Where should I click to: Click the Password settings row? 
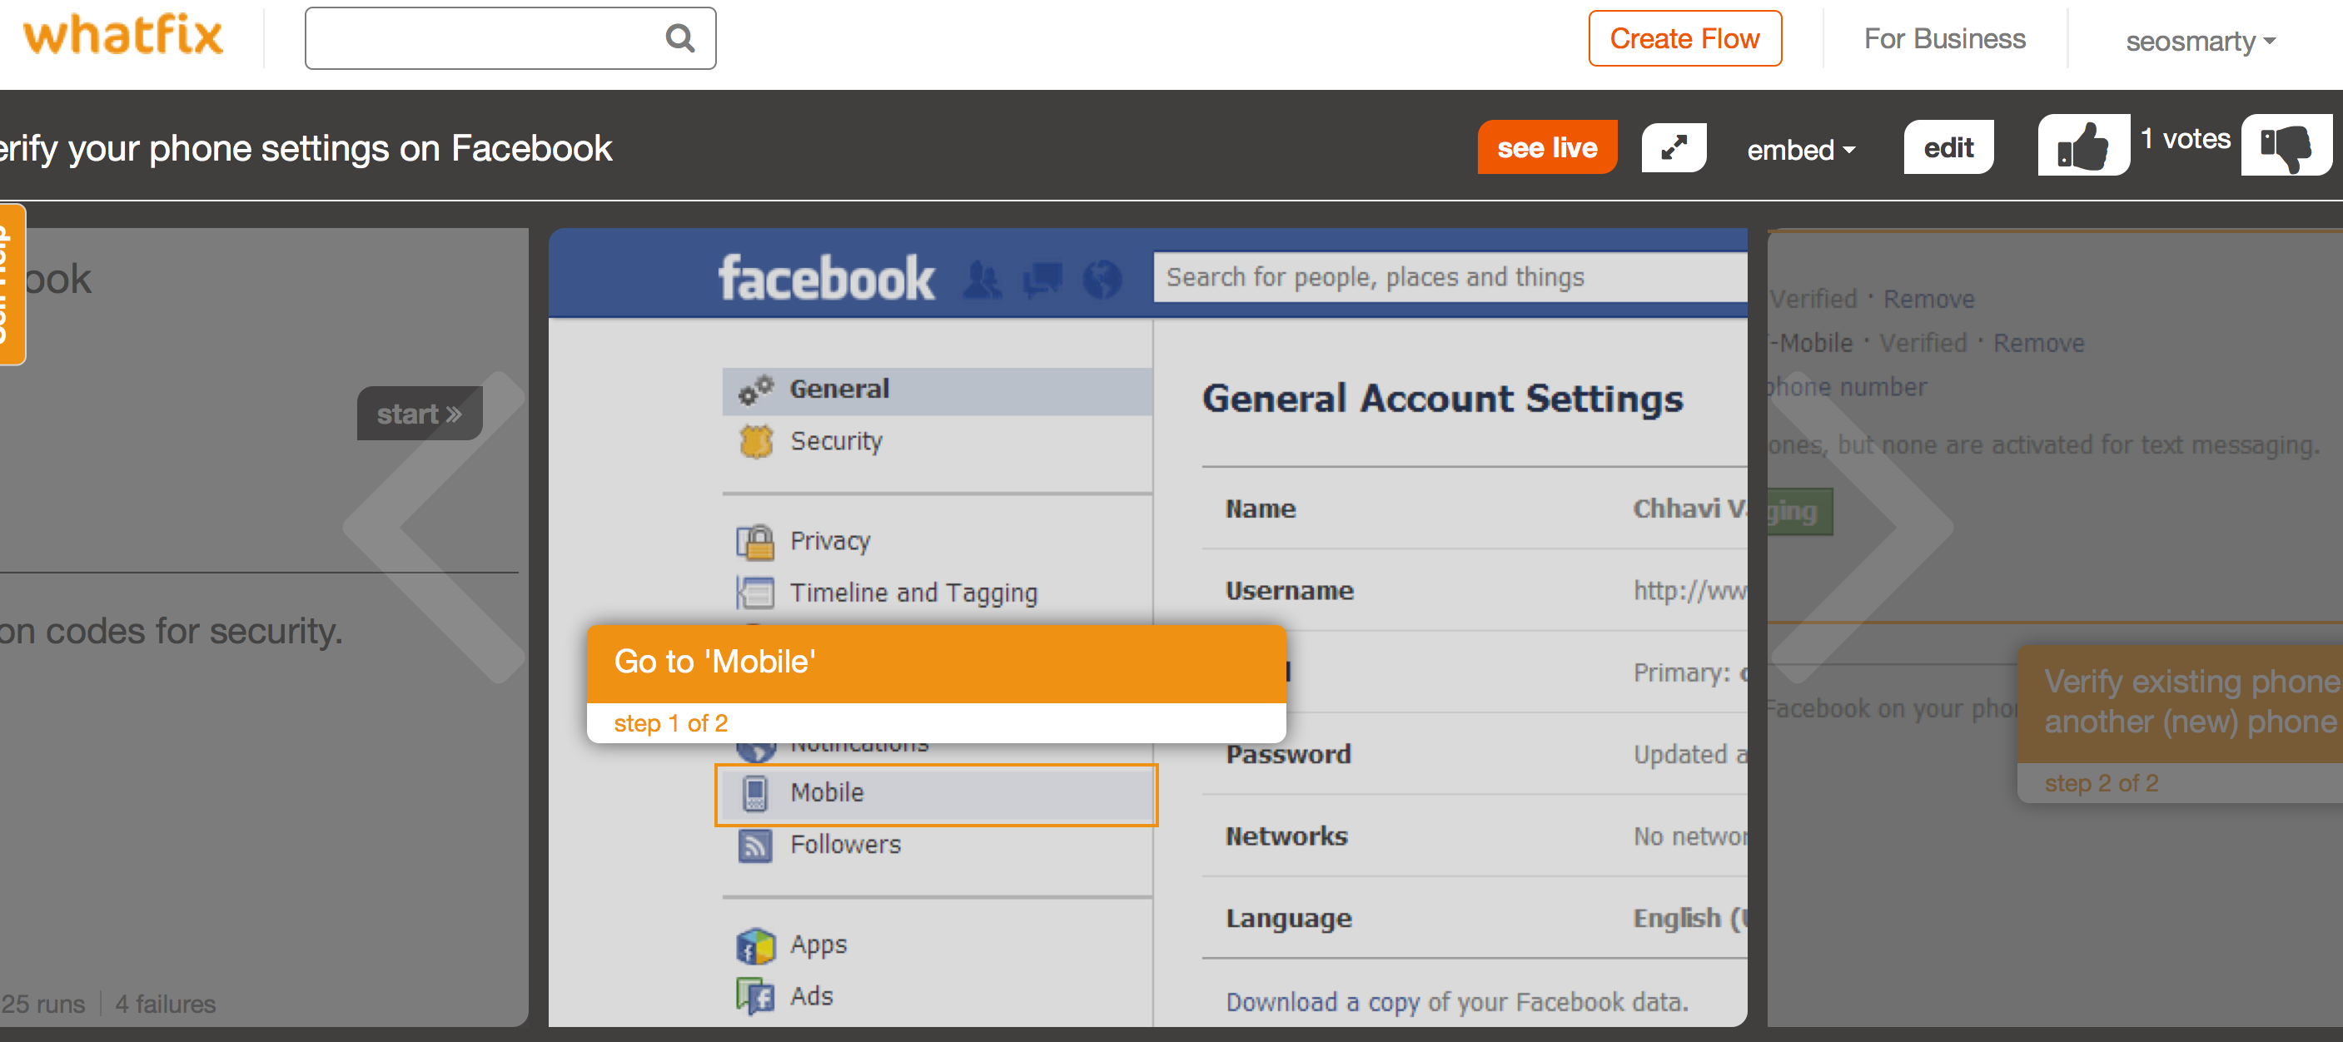[x=1475, y=755]
